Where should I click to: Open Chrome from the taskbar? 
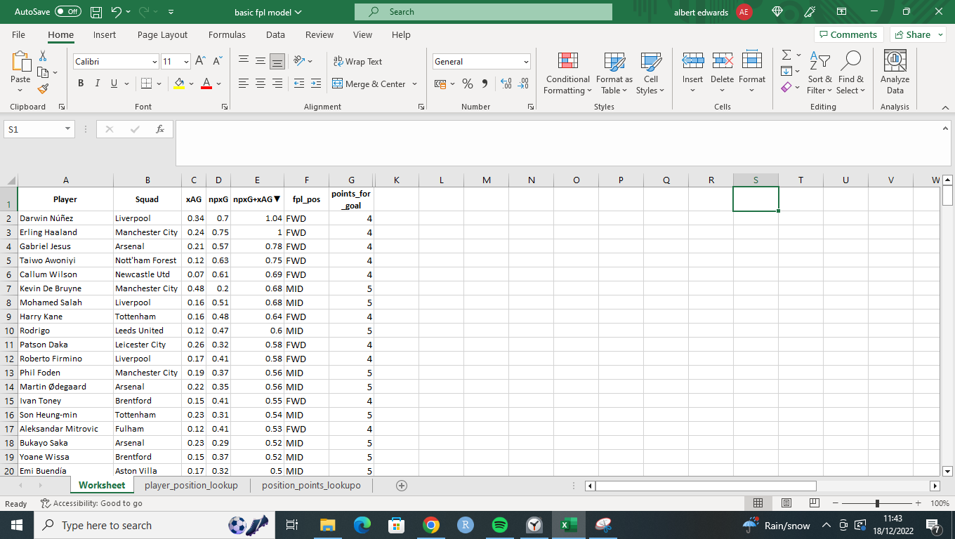click(x=431, y=525)
